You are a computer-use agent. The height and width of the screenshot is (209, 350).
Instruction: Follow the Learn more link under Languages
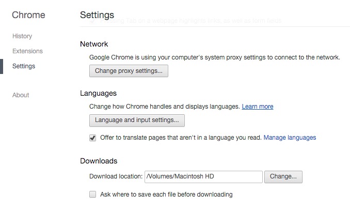coord(258,106)
